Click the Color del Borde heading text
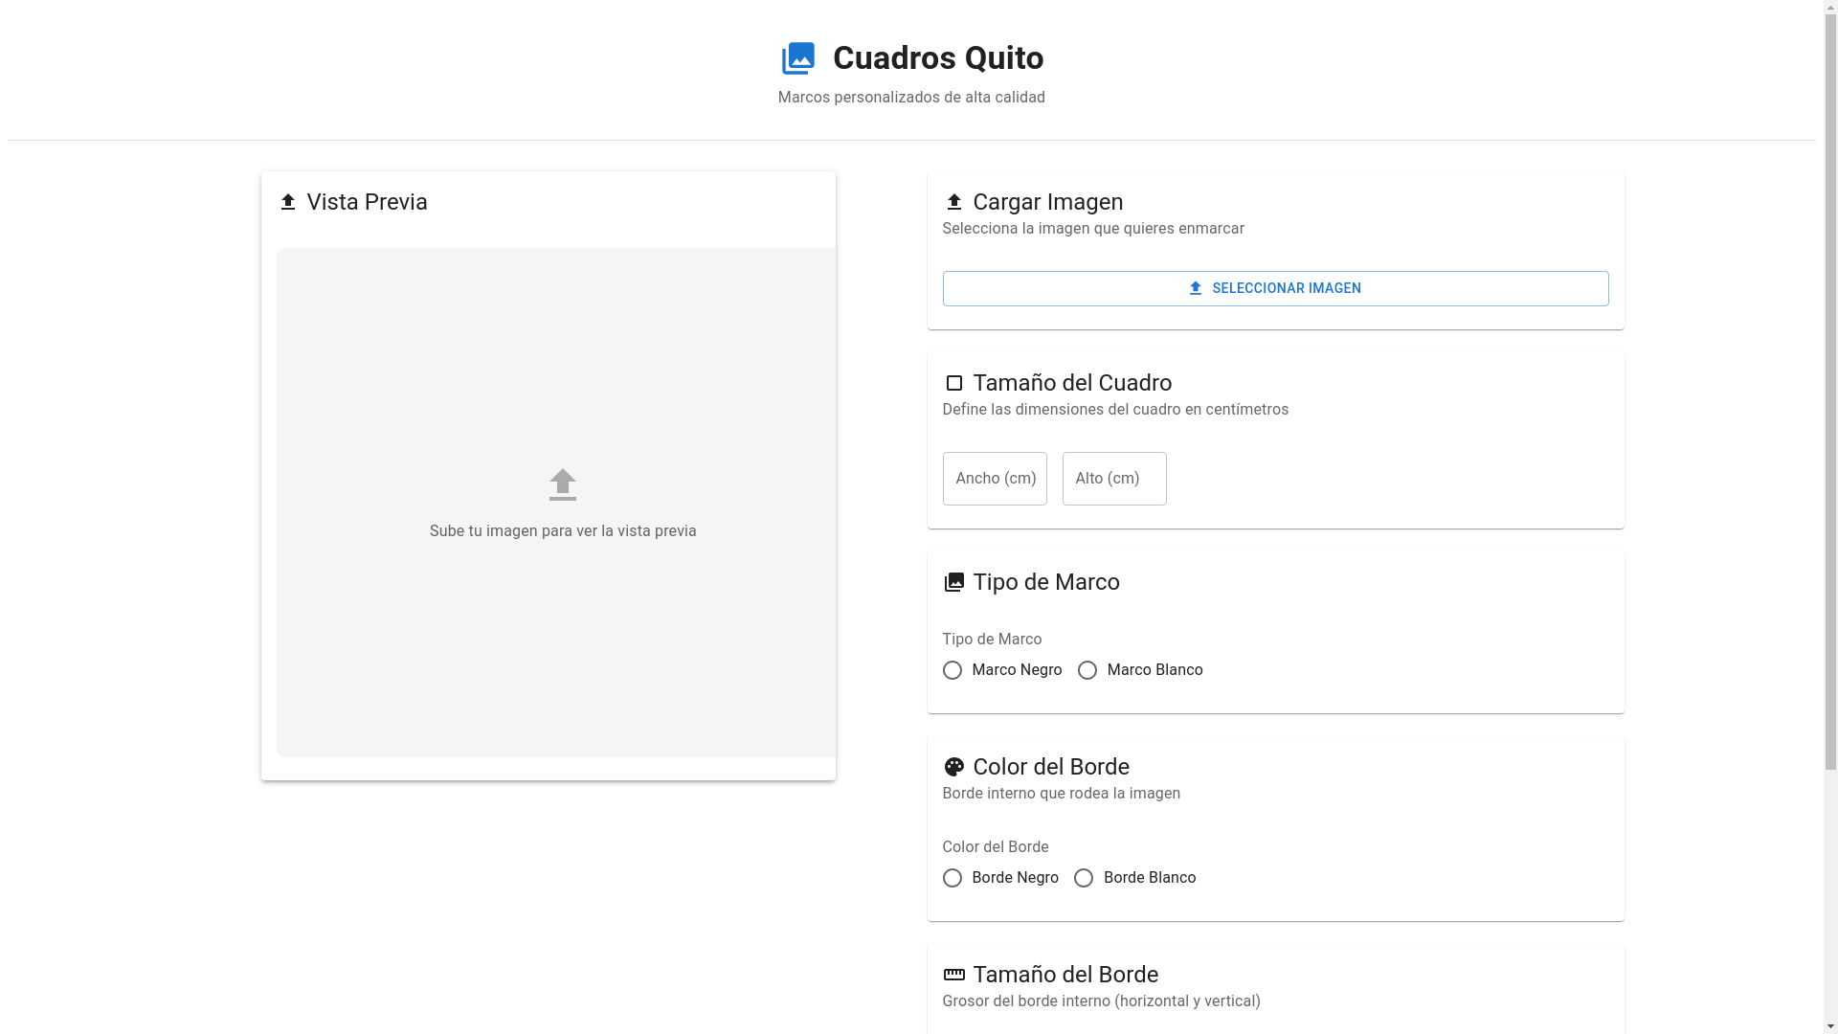1838x1034 pixels. 1051,767
